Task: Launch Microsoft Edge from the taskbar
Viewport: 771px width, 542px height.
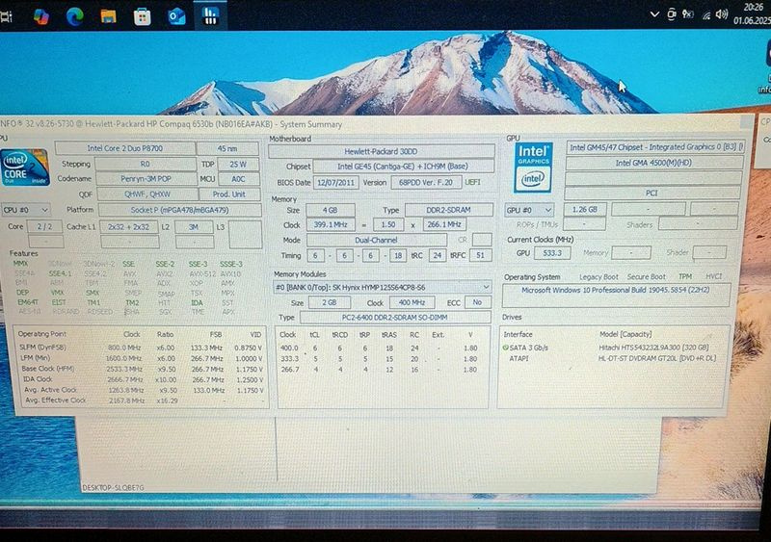Action: [x=75, y=16]
